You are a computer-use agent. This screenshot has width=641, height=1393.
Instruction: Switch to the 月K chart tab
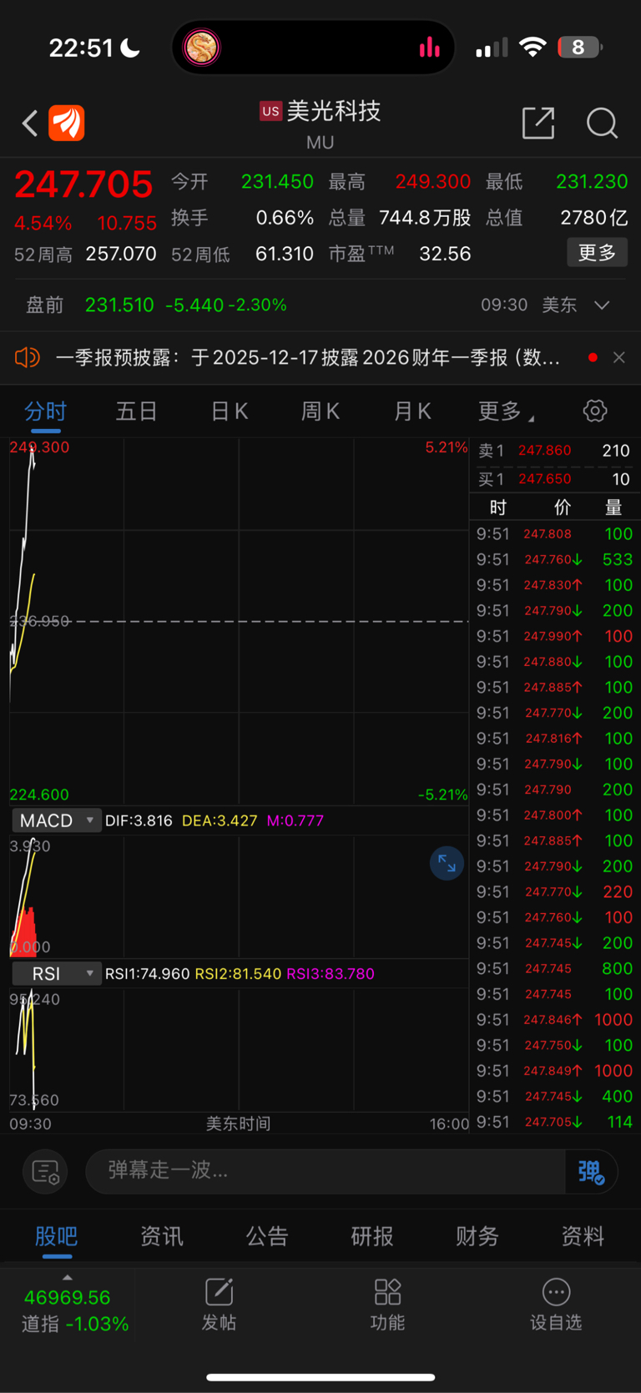point(411,411)
